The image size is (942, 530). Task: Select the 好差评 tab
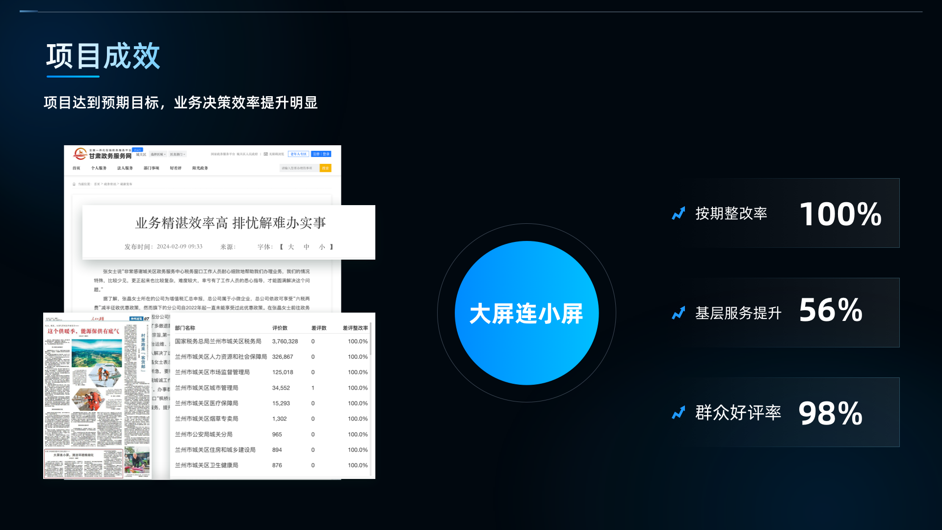point(176,167)
